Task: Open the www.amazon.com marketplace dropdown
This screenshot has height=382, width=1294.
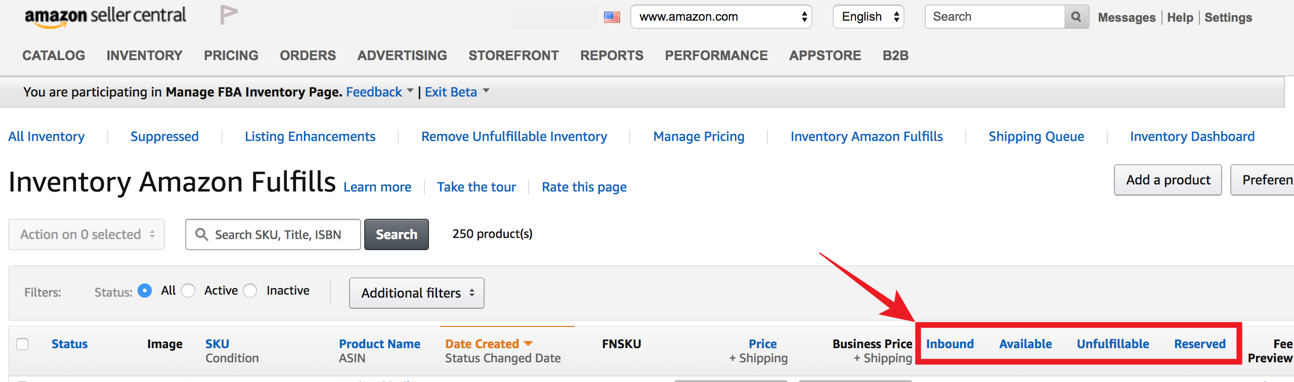Action: click(x=721, y=17)
